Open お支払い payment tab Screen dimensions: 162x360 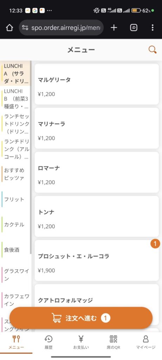coord(81,342)
